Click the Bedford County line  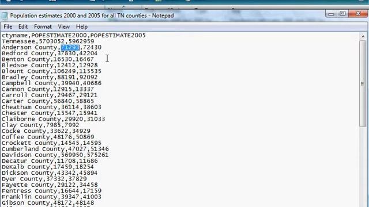tap(50, 53)
